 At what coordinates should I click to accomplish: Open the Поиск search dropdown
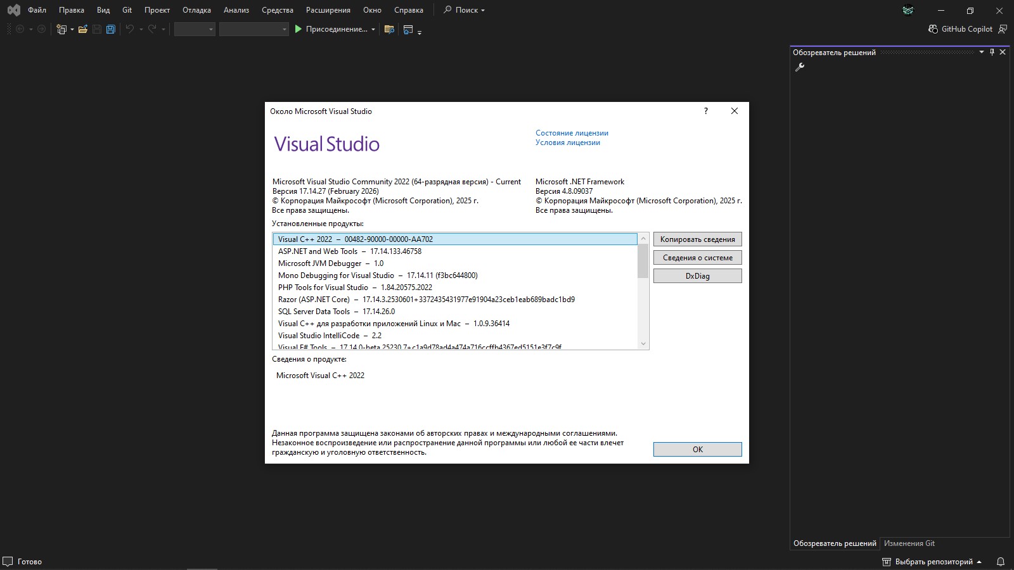pyautogui.click(x=463, y=10)
